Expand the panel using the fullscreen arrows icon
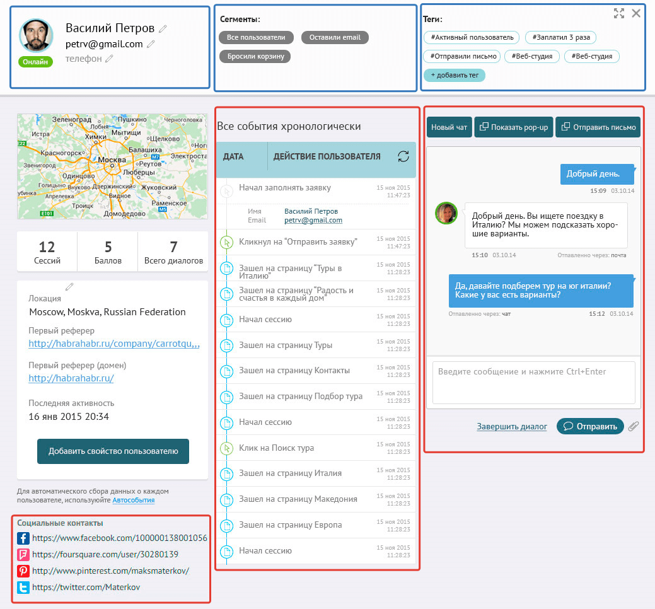655x609 pixels. click(x=619, y=13)
